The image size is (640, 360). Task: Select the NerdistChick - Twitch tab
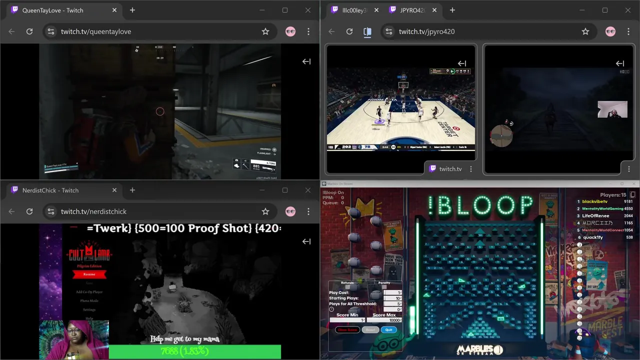(63, 190)
